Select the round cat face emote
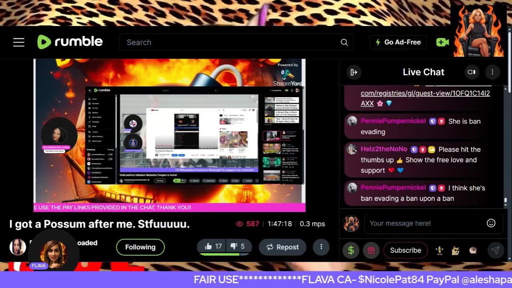Image resolution: width=512 pixels, height=288 pixels. [473, 250]
